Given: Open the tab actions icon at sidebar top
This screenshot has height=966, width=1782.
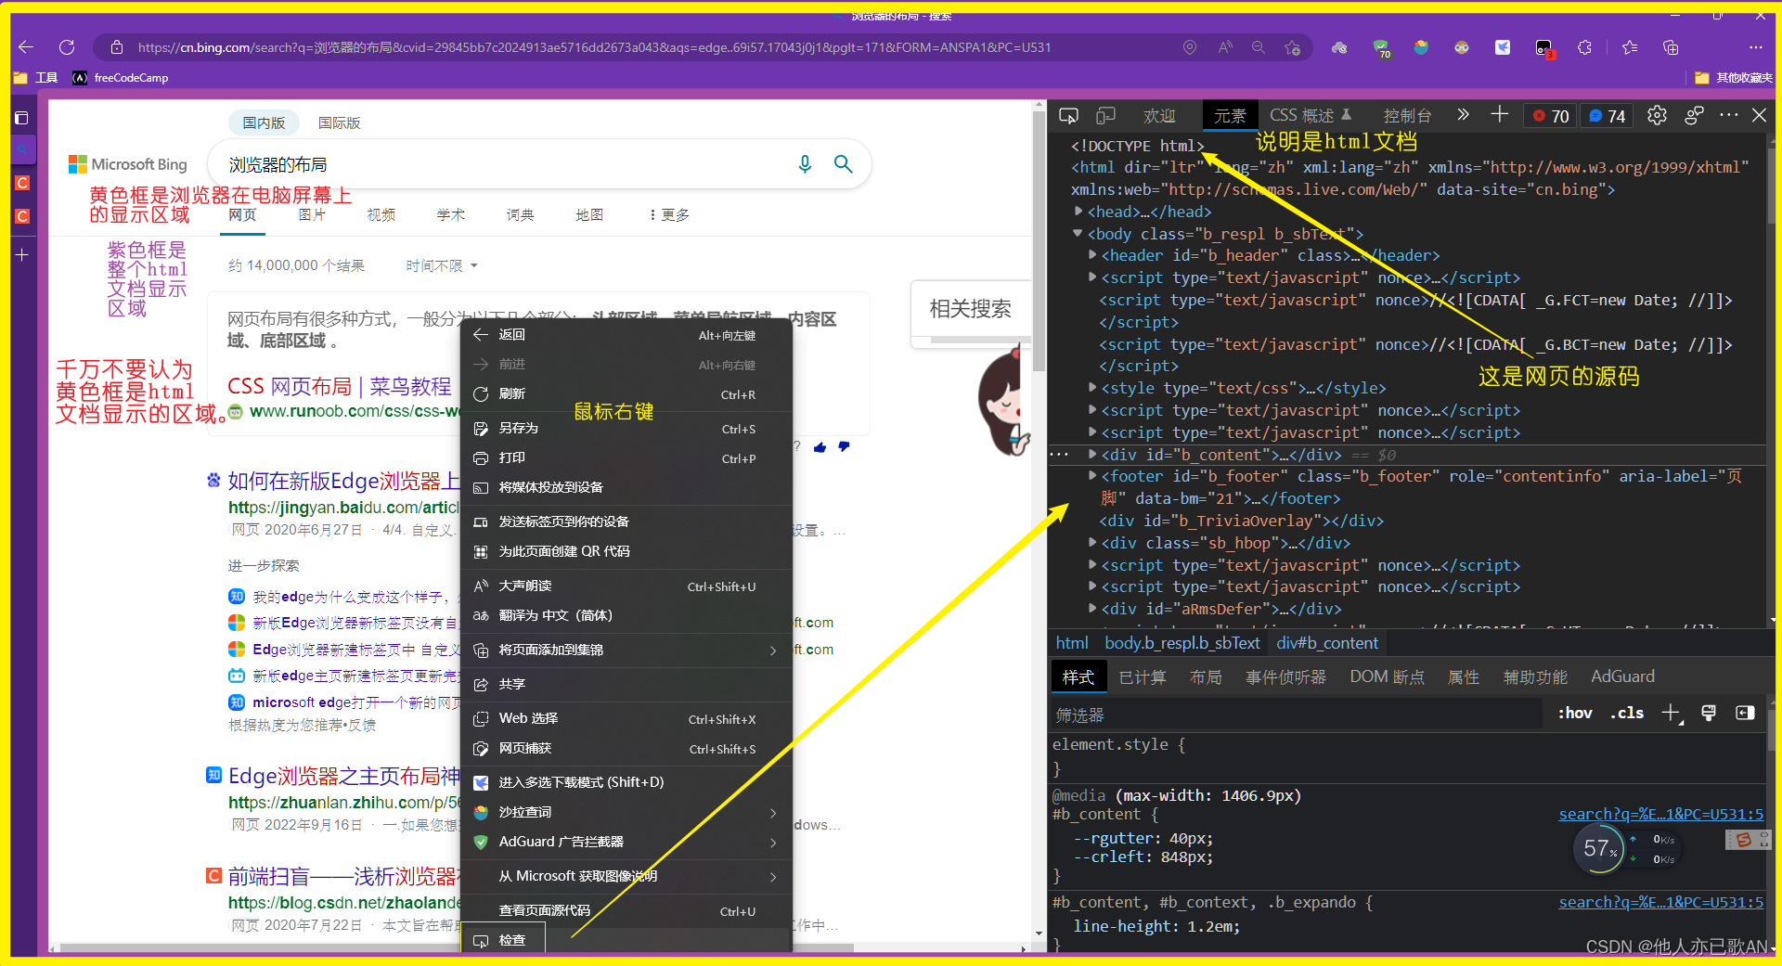Looking at the screenshot, I should tap(22, 118).
